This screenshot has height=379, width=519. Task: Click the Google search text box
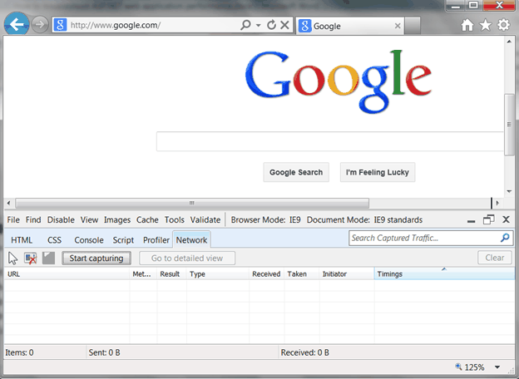pyautogui.click(x=330, y=141)
